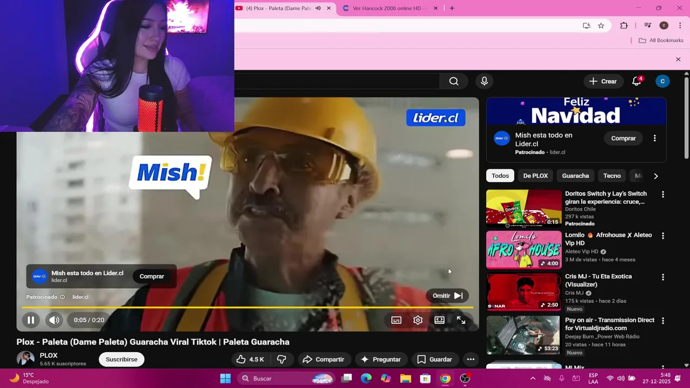Dismiss the pink infobar with X
690x388 pixels.
pos(678,59)
